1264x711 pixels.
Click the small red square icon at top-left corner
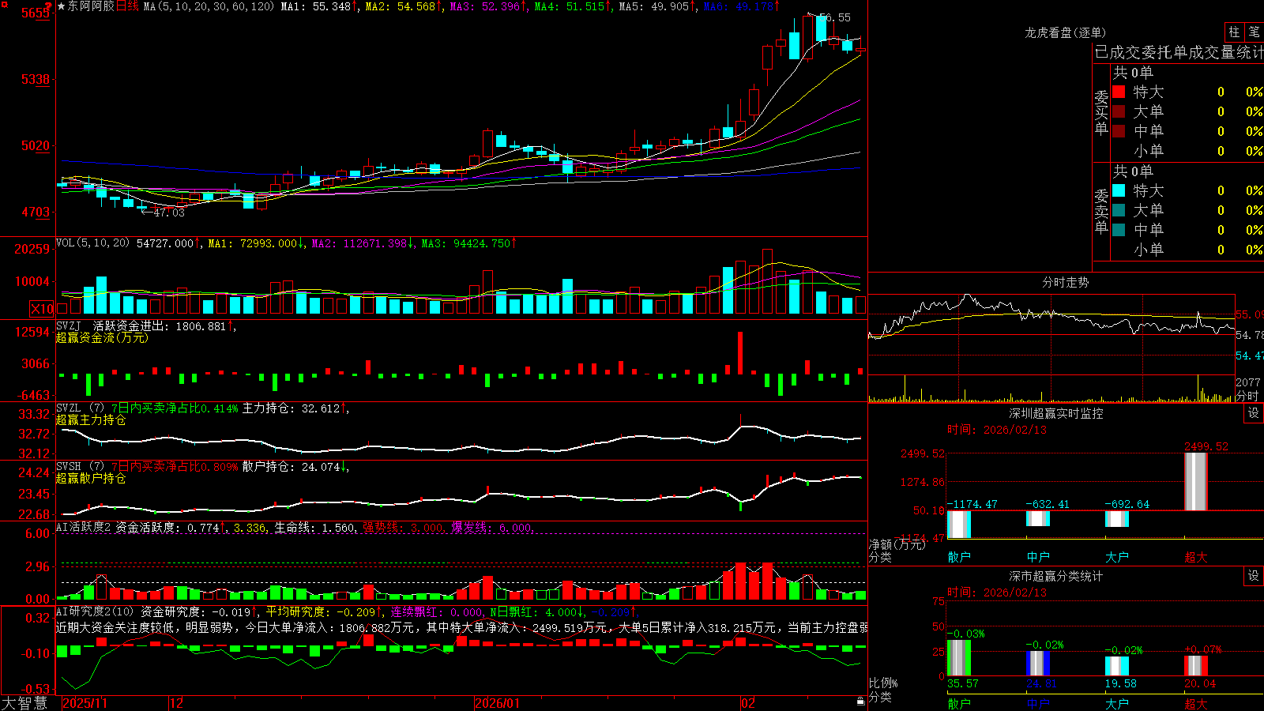coord(3,3)
